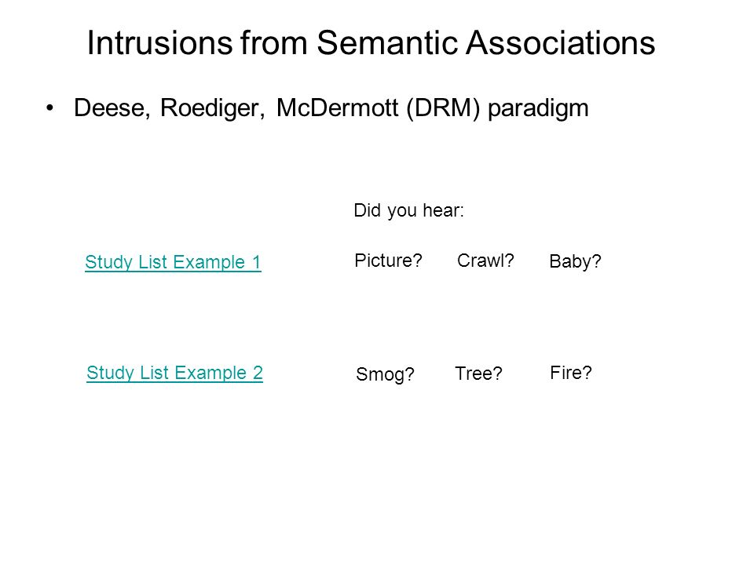The height and width of the screenshot is (565, 754).
Task: Click the name 'McDermott' in the bullet
Action: pos(337,108)
